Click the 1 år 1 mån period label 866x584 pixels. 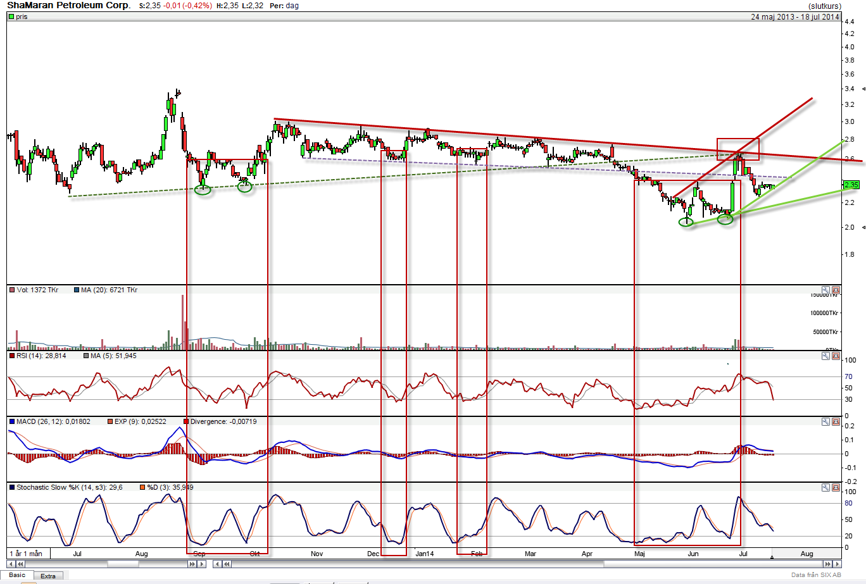pyautogui.click(x=26, y=554)
